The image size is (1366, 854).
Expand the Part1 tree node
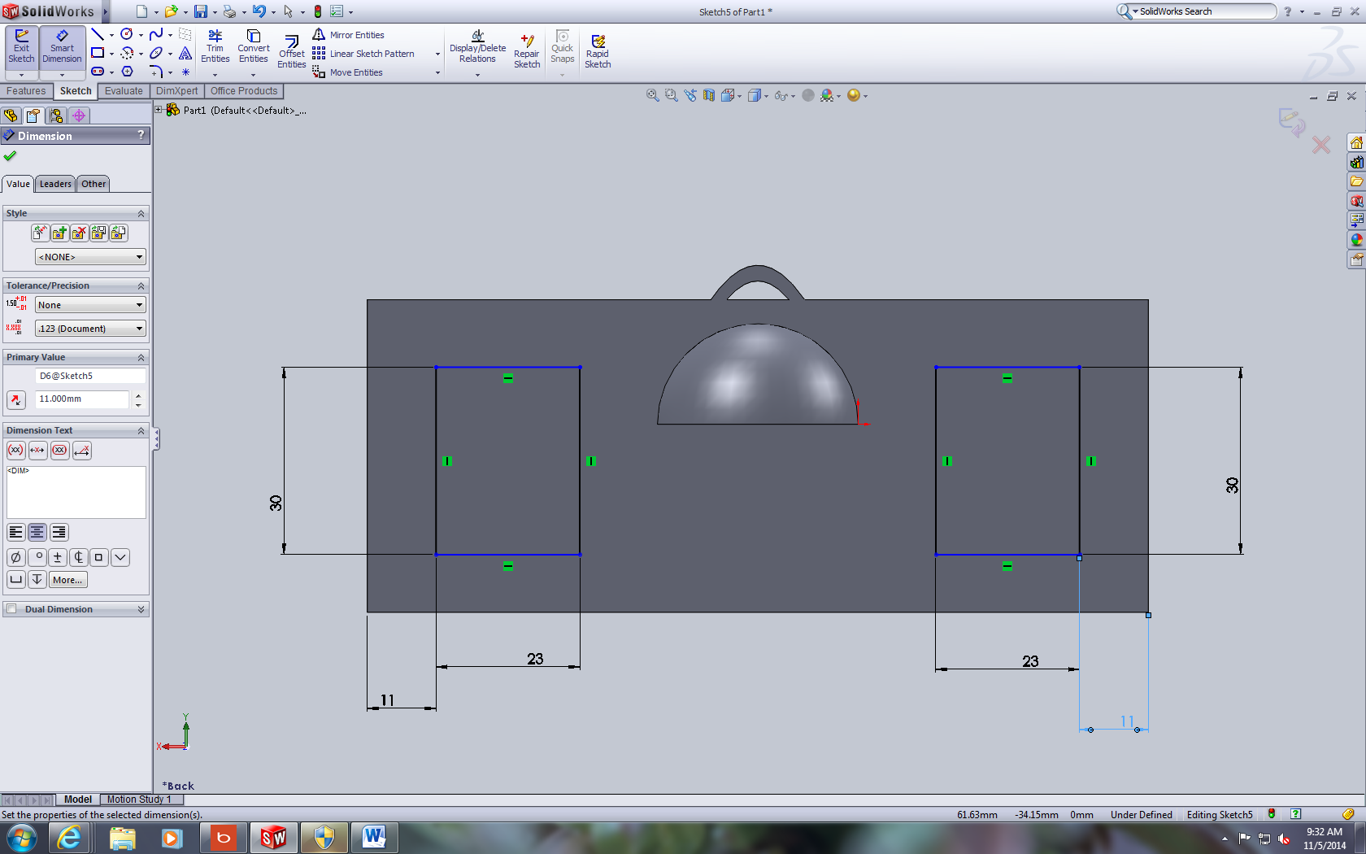click(159, 109)
